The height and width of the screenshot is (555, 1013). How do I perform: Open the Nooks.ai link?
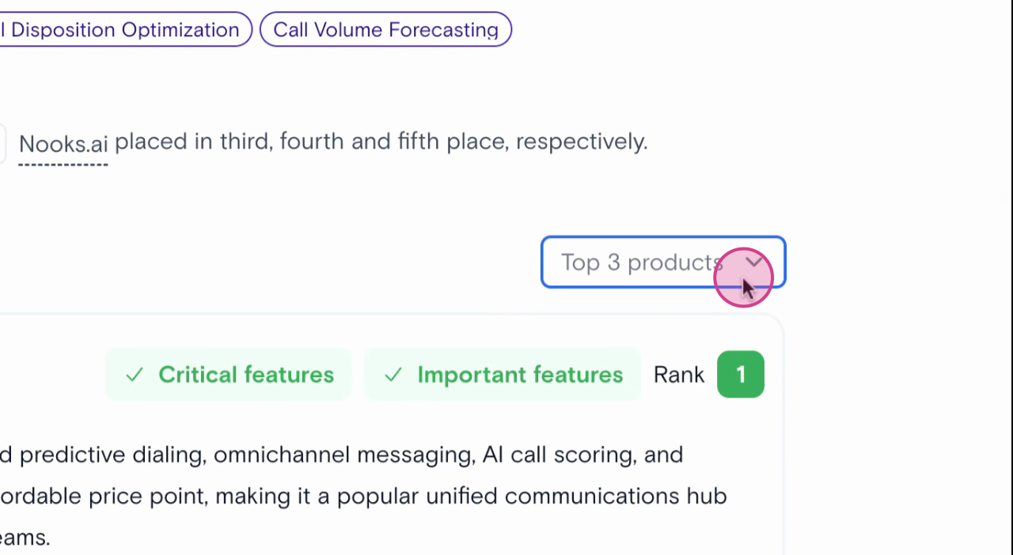pos(63,144)
